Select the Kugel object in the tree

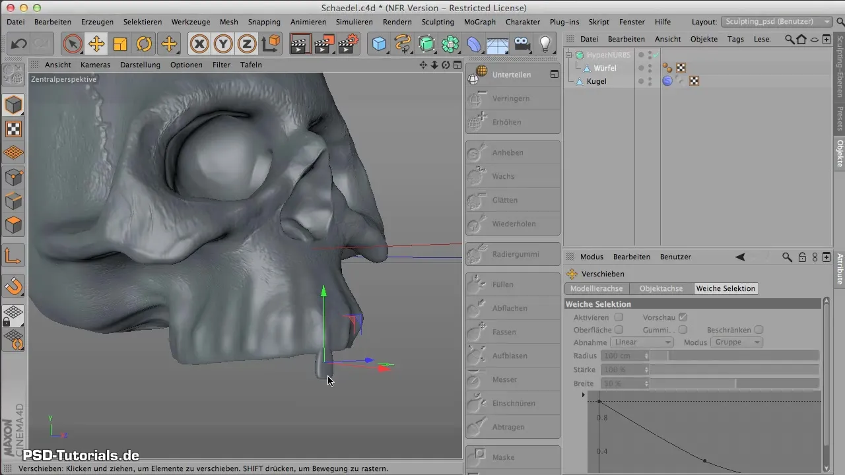(596, 81)
